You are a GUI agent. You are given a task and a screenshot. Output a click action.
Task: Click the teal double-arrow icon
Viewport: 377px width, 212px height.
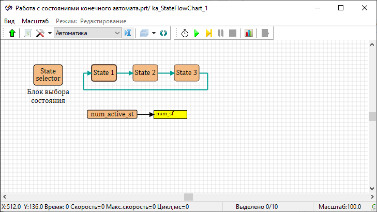(x=163, y=33)
